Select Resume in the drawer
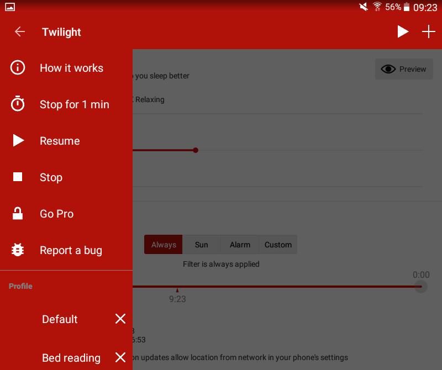442x370 pixels. tap(66, 141)
